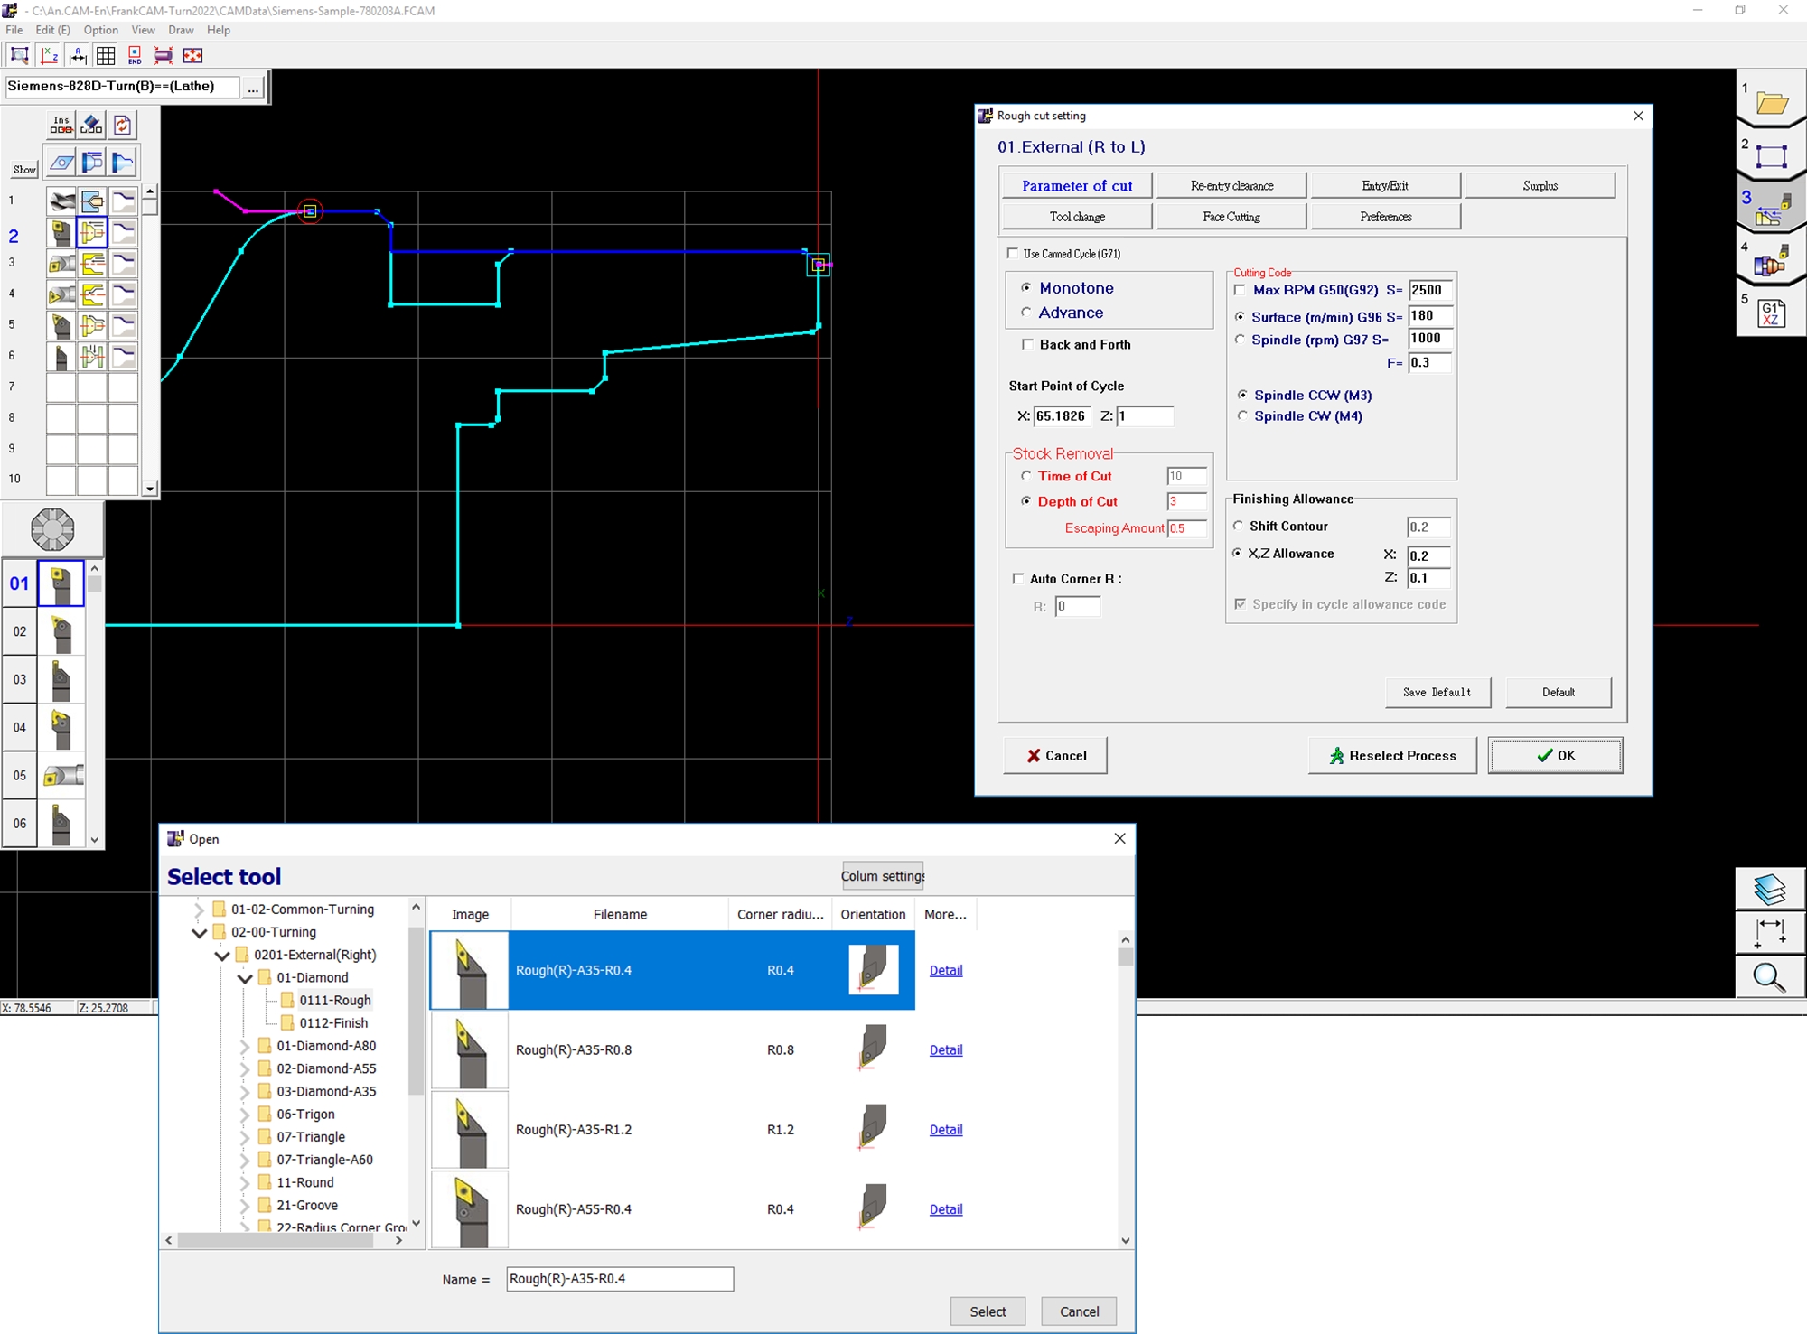Select the Advance radio option
This screenshot has height=1334, width=1807.
tap(1026, 313)
